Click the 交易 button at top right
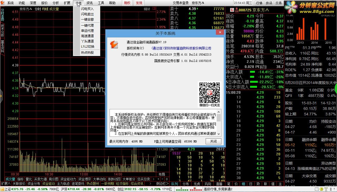 click(x=279, y=3)
